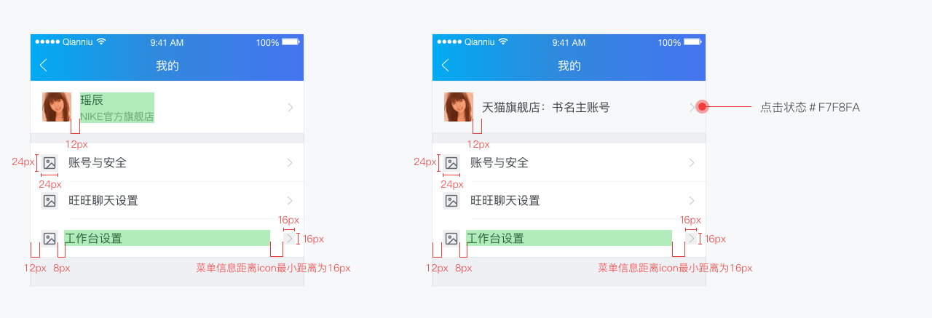Tap 天猫旗舰店：书名主账号 account row text
Image resolution: width=932 pixels, height=318 pixels.
pyautogui.click(x=545, y=108)
